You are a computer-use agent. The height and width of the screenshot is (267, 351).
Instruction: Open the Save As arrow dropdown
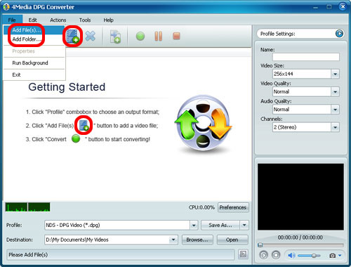point(244,226)
